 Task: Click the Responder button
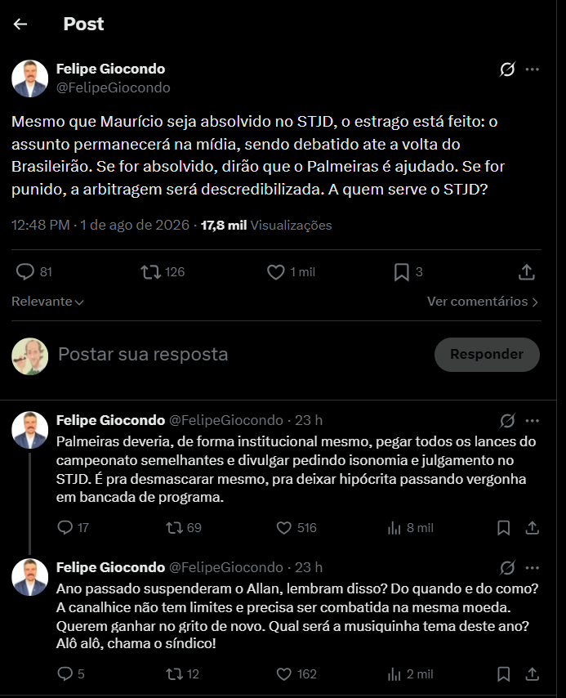[487, 355]
